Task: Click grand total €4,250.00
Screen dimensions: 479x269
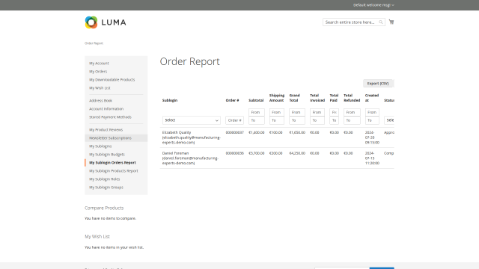Action: pos(297,153)
